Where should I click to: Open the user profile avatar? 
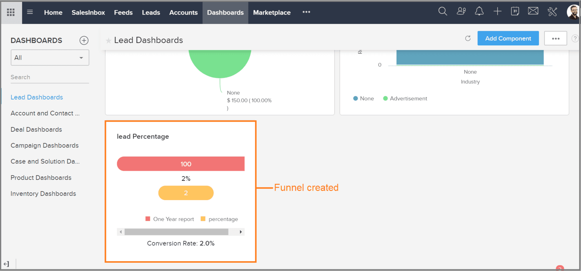pos(573,12)
